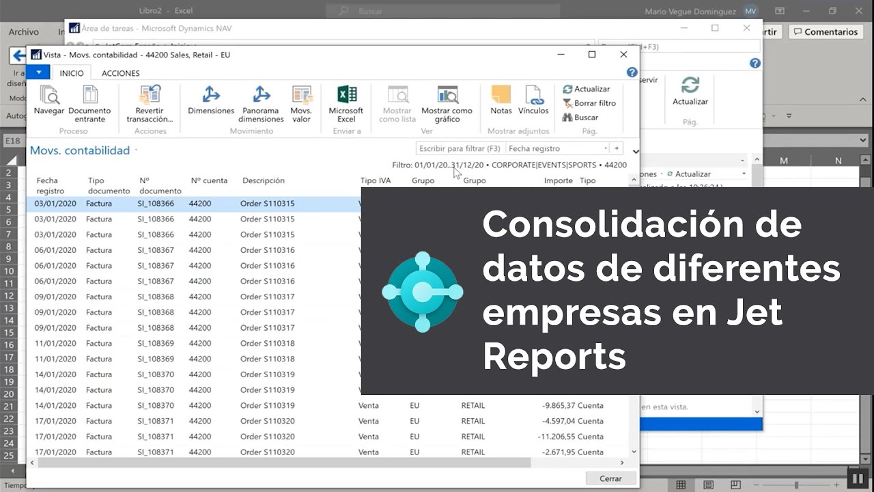Select column N header in Excel
Screen dimensions: 874x492
click(838, 161)
